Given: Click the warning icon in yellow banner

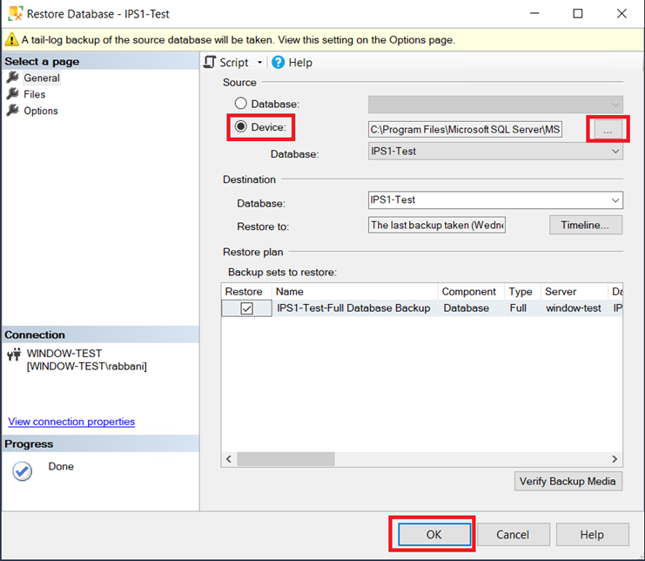Looking at the screenshot, I should pos(12,40).
